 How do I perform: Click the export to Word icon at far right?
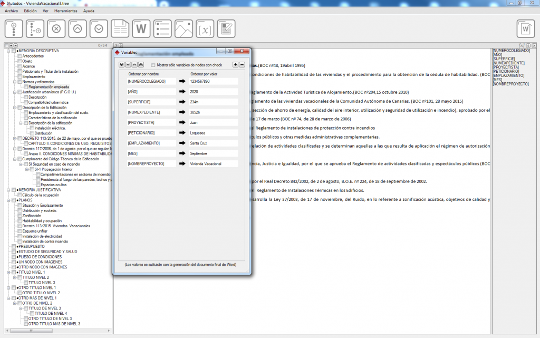tap(526, 28)
